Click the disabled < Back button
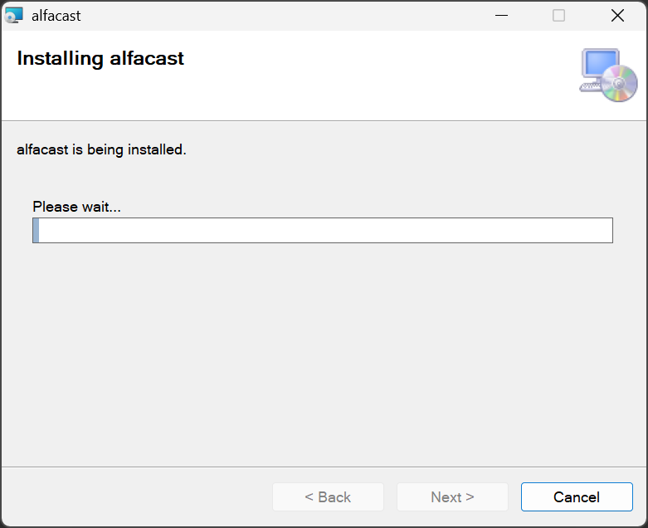 pos(328,496)
